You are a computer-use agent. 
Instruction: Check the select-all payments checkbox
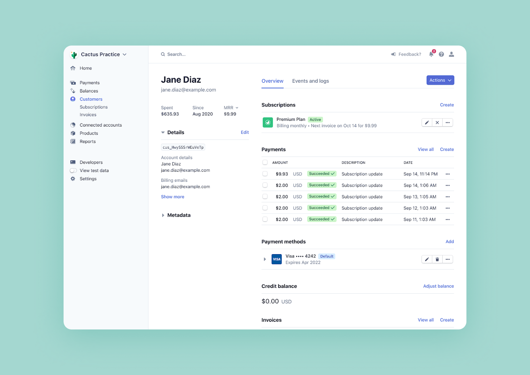pos(265,162)
